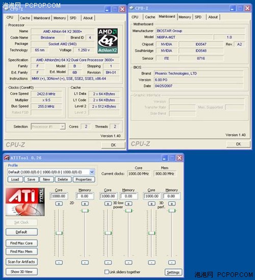The height and width of the screenshot is (280, 255).
Task: Click plus button above 3D perf Core slider
Action: (x=151, y=203)
